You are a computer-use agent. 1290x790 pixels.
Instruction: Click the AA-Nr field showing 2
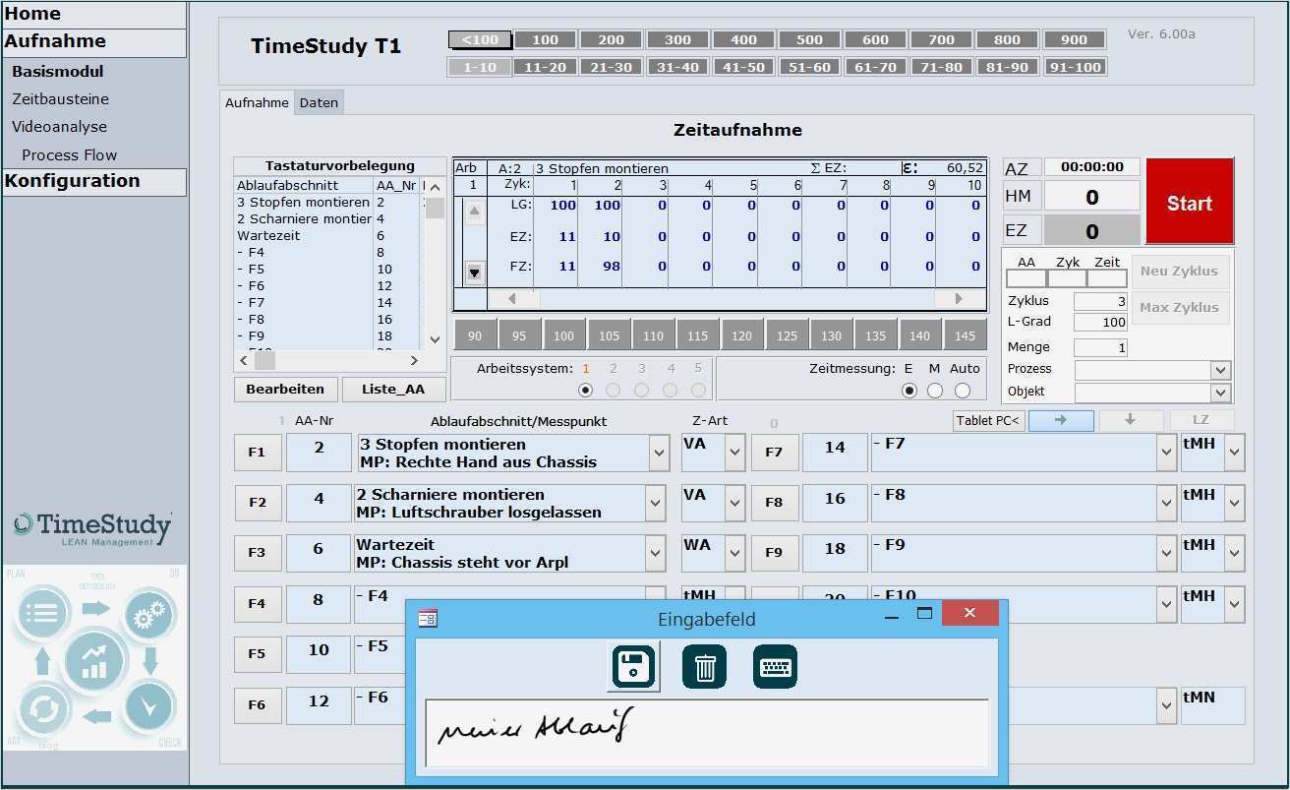319,453
